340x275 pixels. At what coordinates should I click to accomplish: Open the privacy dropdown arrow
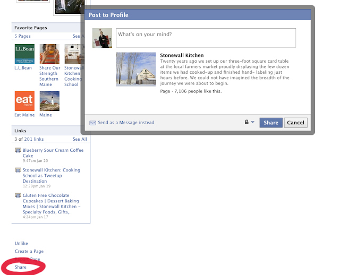click(252, 122)
